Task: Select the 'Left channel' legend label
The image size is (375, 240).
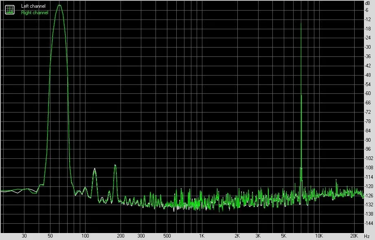Action: (33, 6)
